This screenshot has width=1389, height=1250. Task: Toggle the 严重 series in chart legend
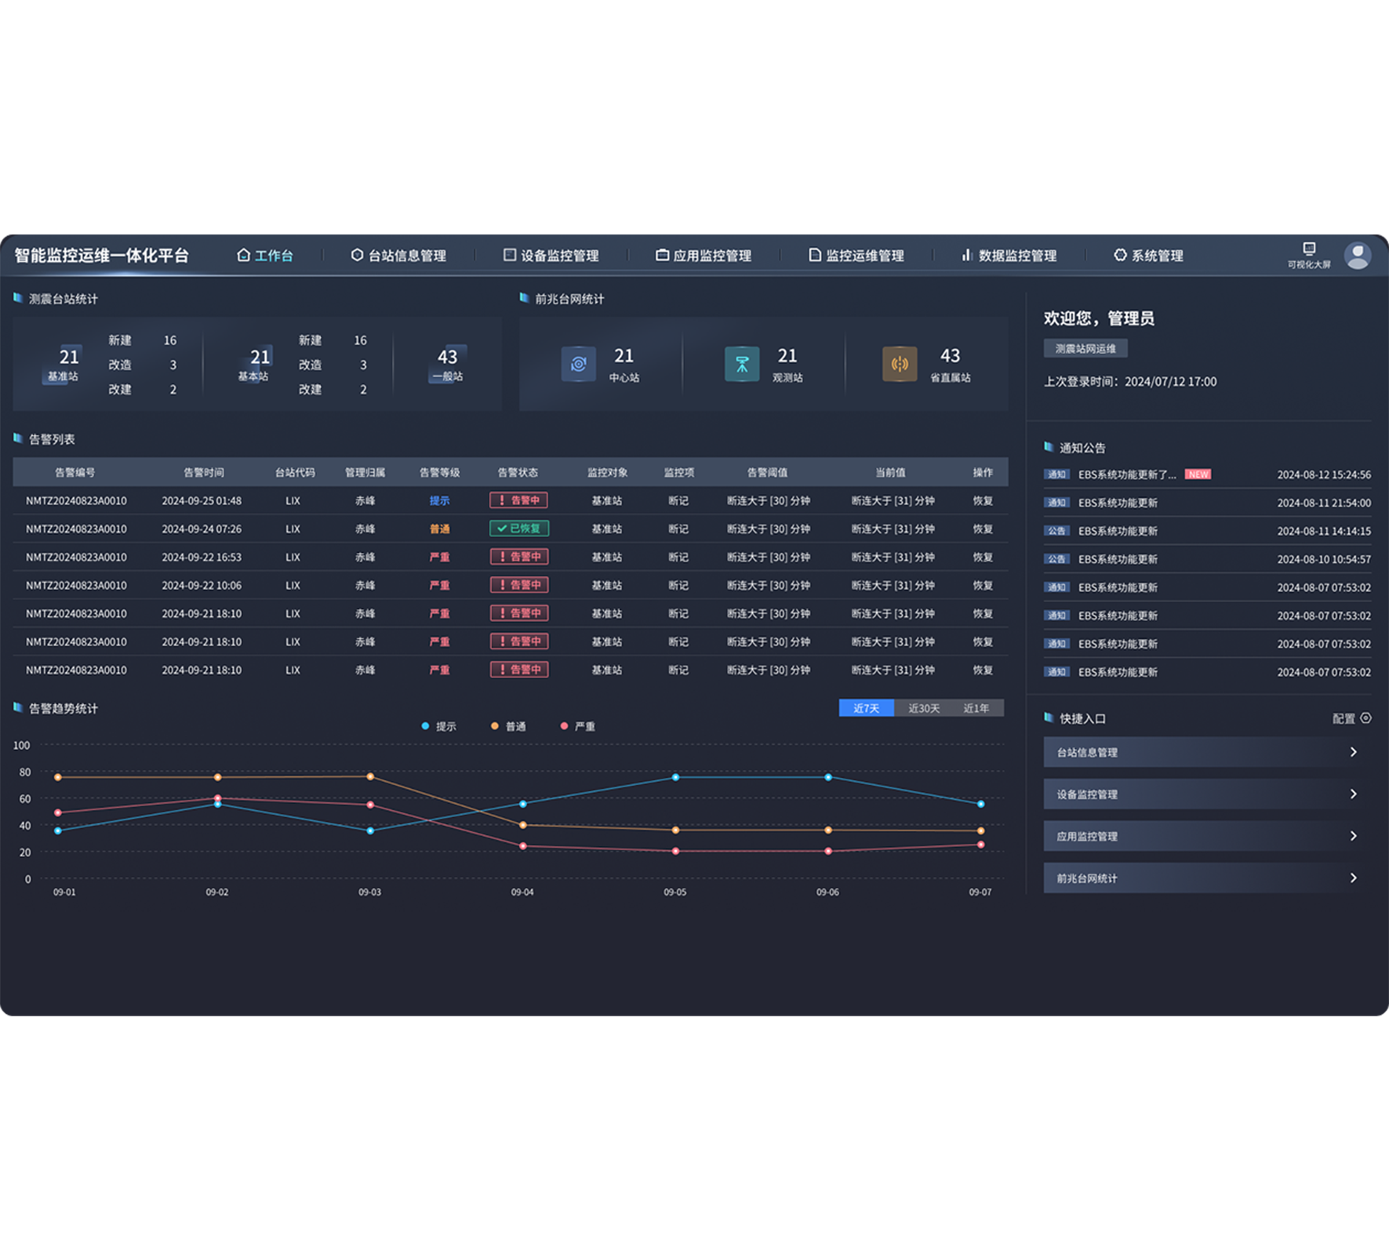578,726
